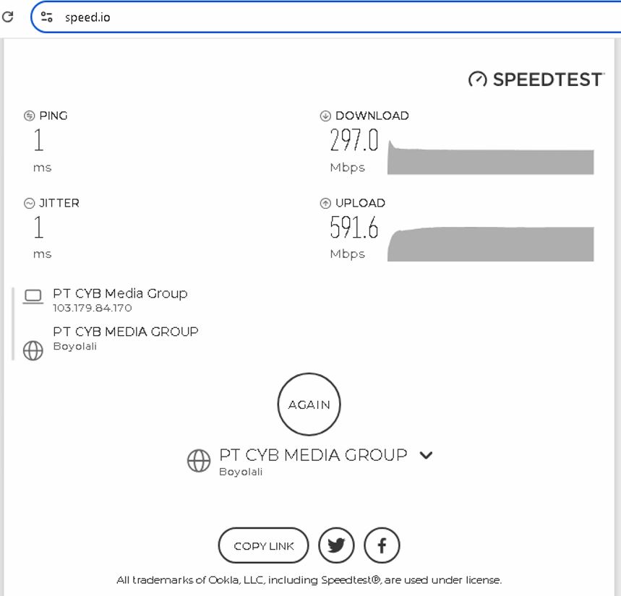
Task: Click the upload arrow icon
Action: point(325,203)
